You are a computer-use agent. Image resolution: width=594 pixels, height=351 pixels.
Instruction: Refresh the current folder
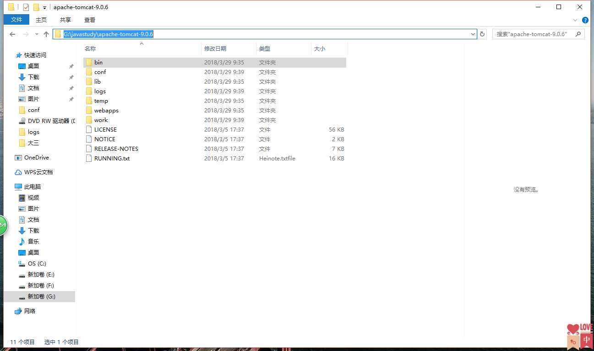point(482,34)
